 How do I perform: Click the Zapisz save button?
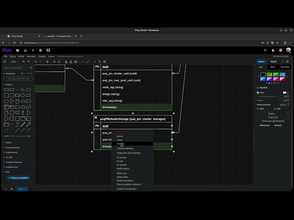click(261, 61)
